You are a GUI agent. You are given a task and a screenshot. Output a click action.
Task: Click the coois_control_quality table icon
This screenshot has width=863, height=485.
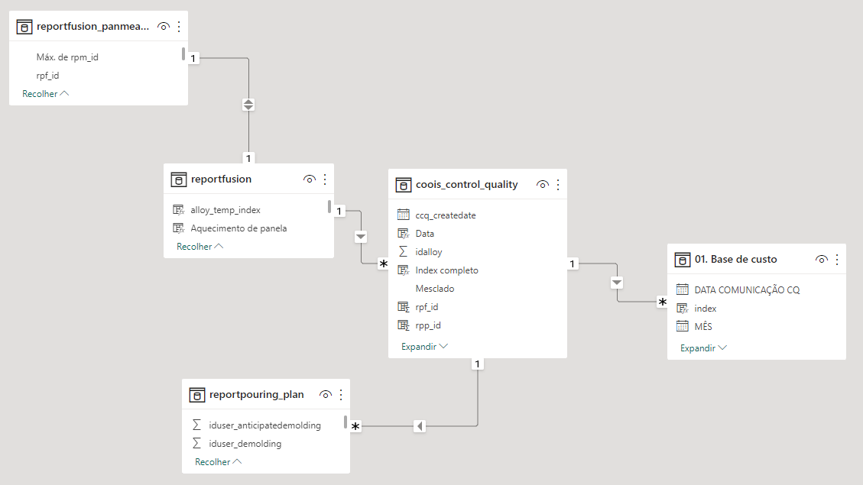(x=404, y=185)
